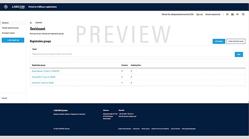
Task: Click licence count for Projekt XYZ row
Action: coord(122,83)
